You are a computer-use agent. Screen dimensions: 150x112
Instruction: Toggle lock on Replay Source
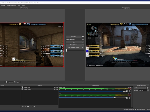[x=57, y=89]
